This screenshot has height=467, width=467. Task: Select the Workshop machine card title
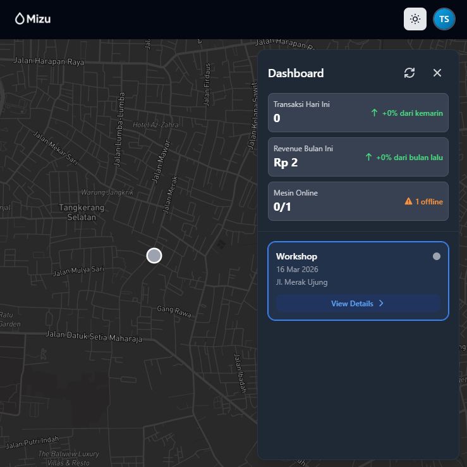point(296,256)
